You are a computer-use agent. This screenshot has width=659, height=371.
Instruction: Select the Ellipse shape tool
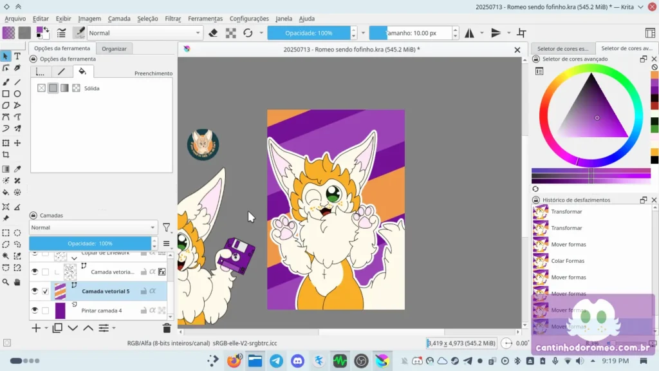[x=17, y=94]
